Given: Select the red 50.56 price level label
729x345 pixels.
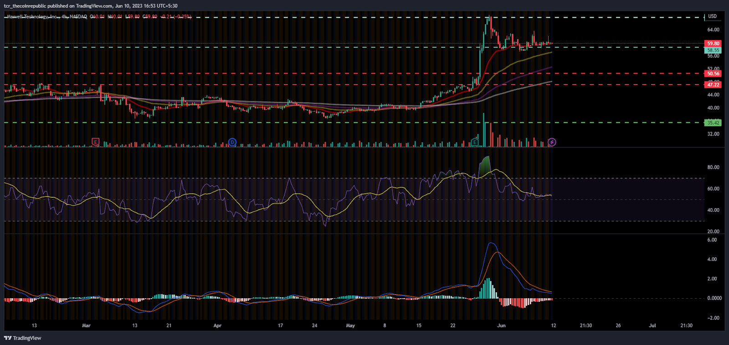Looking at the screenshot, I should point(713,74).
